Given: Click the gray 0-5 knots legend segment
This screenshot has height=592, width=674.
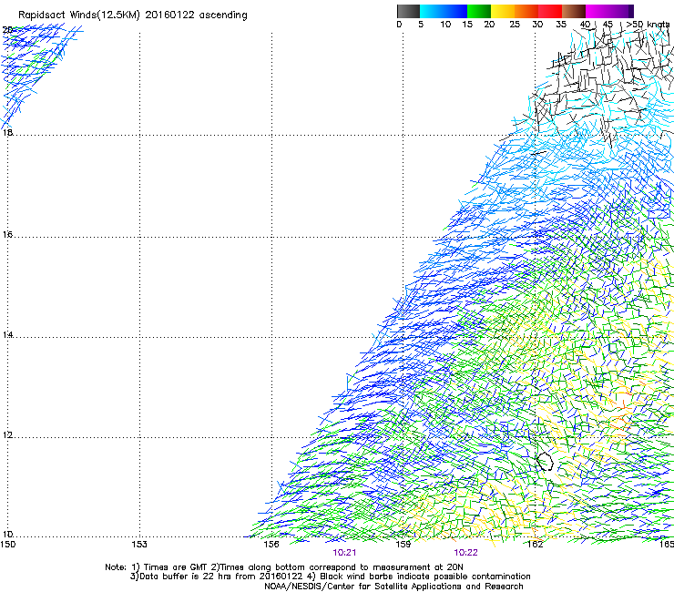Looking at the screenshot, I should (408, 11).
